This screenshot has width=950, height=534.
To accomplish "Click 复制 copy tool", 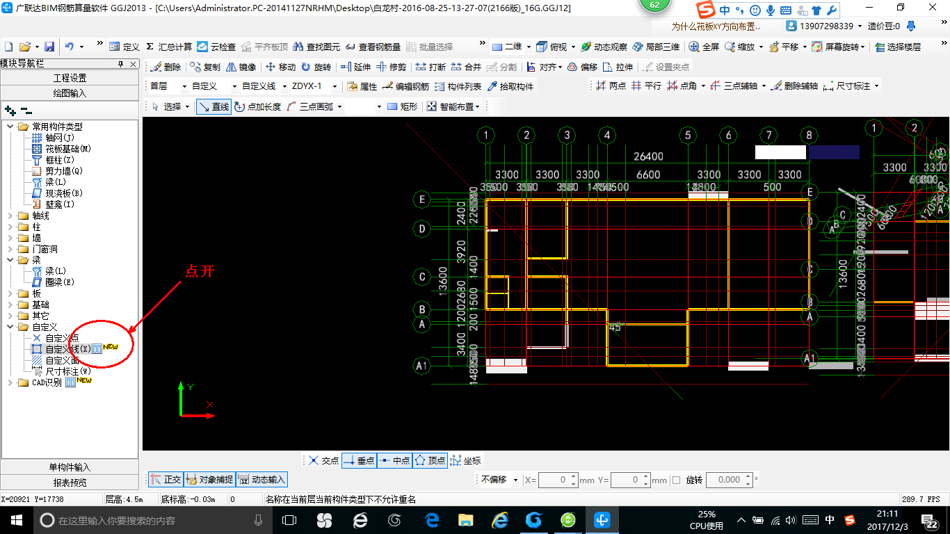I will click(205, 67).
